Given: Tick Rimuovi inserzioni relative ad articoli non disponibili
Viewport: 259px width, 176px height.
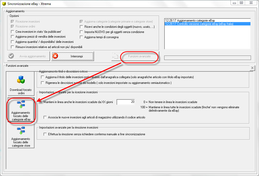Looking at the screenshot, I should [x=12, y=47].
